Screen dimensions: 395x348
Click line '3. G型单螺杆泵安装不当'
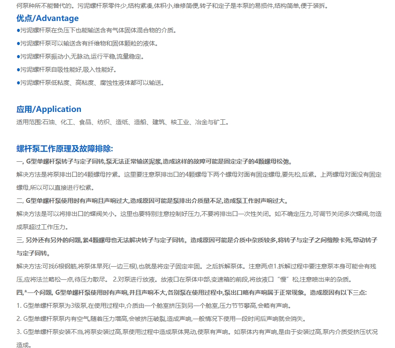(197, 332)
